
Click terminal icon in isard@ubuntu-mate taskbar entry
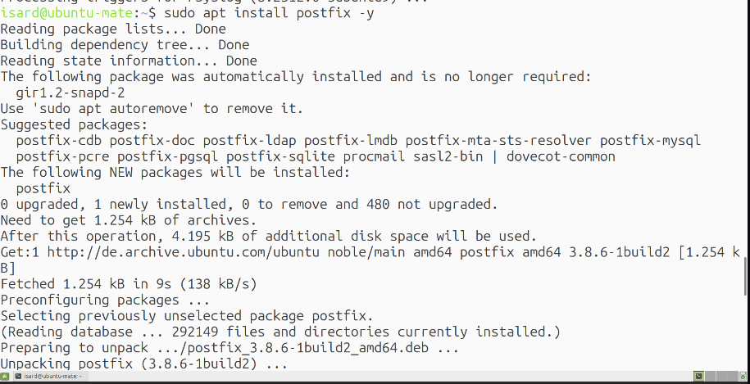point(18,377)
